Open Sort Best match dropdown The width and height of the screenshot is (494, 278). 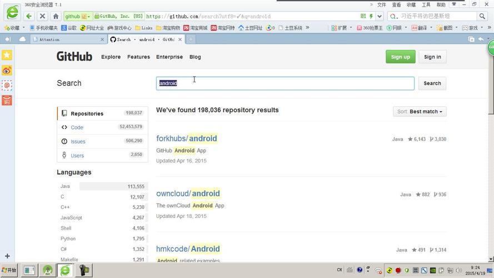point(420,112)
